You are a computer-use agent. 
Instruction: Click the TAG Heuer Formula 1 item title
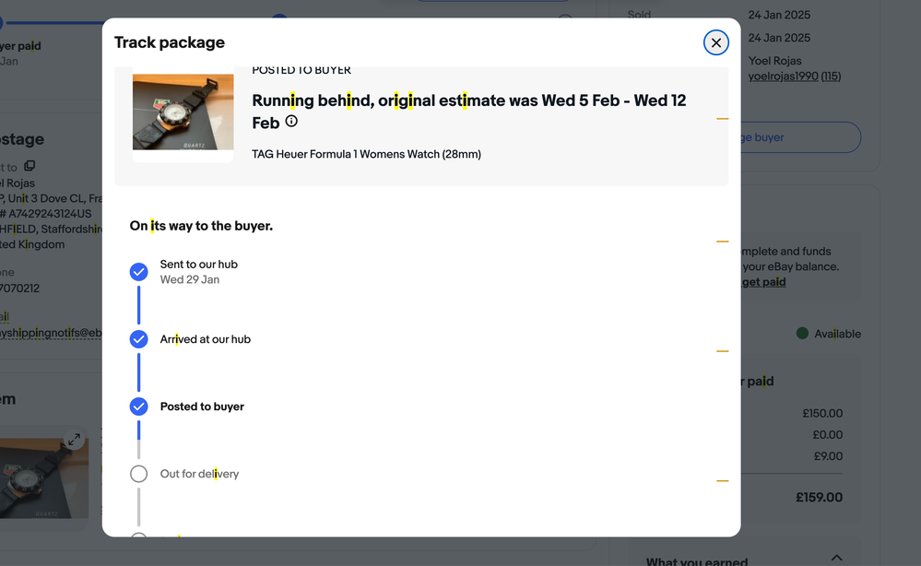coord(366,154)
